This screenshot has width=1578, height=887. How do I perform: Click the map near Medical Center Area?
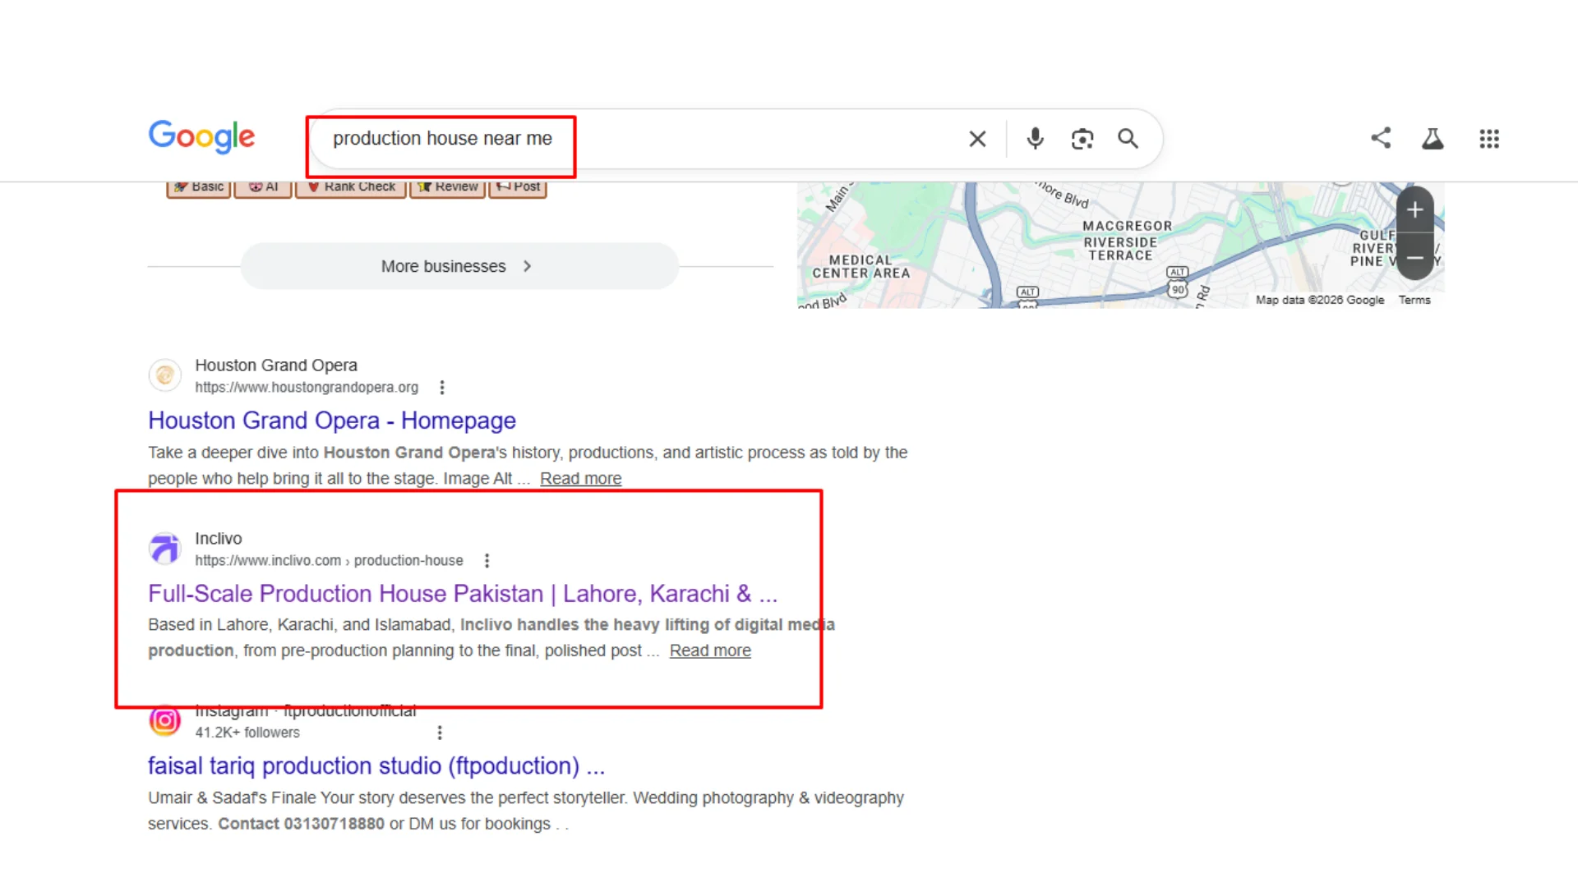861,267
